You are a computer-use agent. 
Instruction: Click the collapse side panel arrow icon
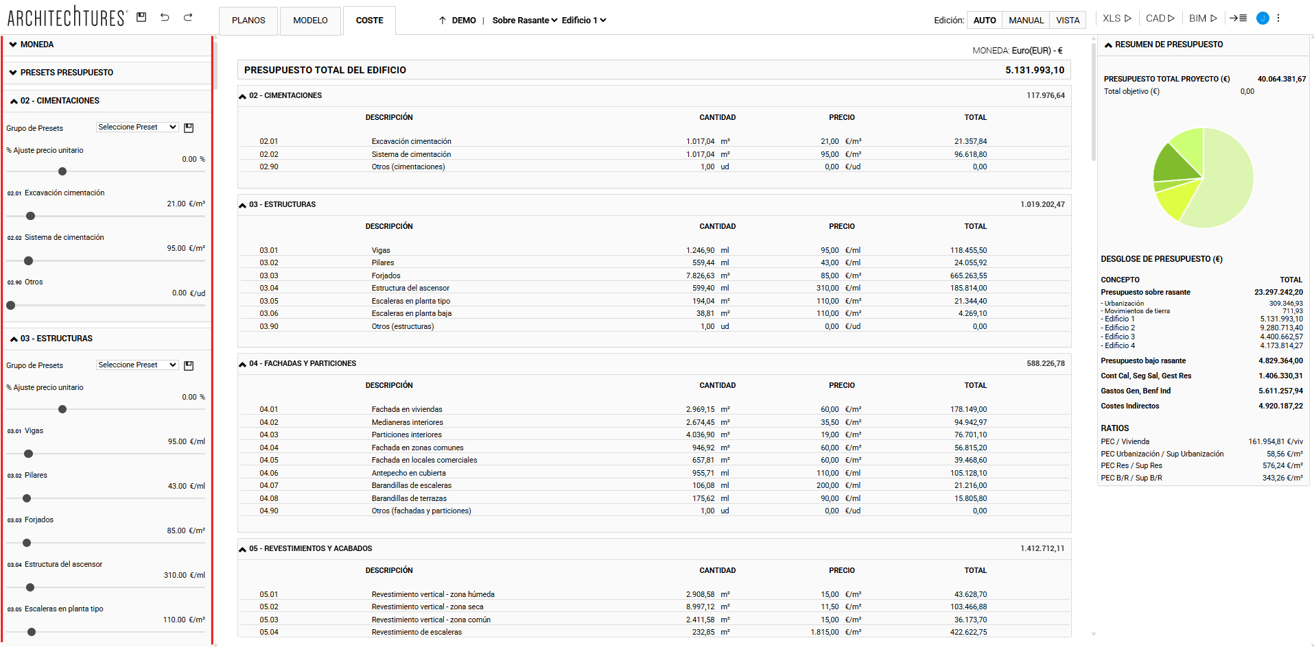pyautogui.click(x=1238, y=19)
